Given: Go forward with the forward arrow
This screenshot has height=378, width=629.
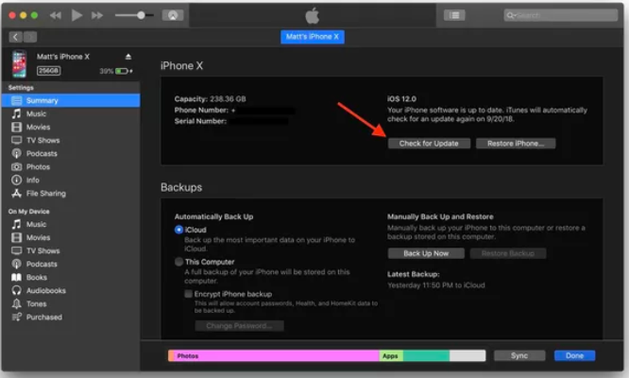Looking at the screenshot, I should pos(30,37).
